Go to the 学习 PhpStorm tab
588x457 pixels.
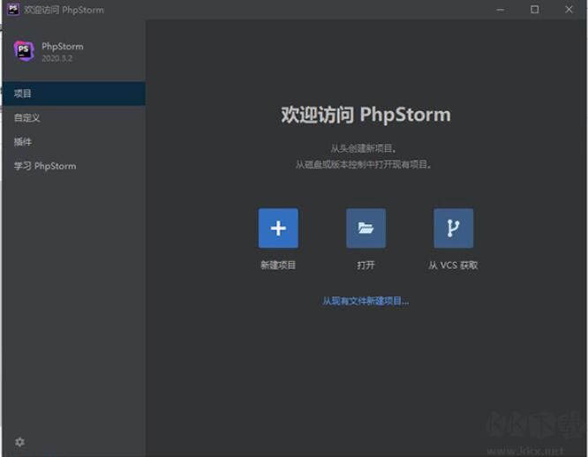(x=45, y=166)
